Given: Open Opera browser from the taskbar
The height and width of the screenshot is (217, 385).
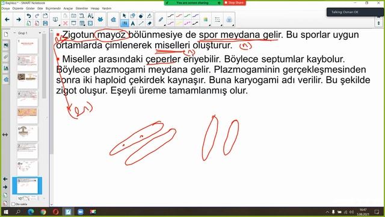Looking at the screenshot, I should (x=55, y=212).
